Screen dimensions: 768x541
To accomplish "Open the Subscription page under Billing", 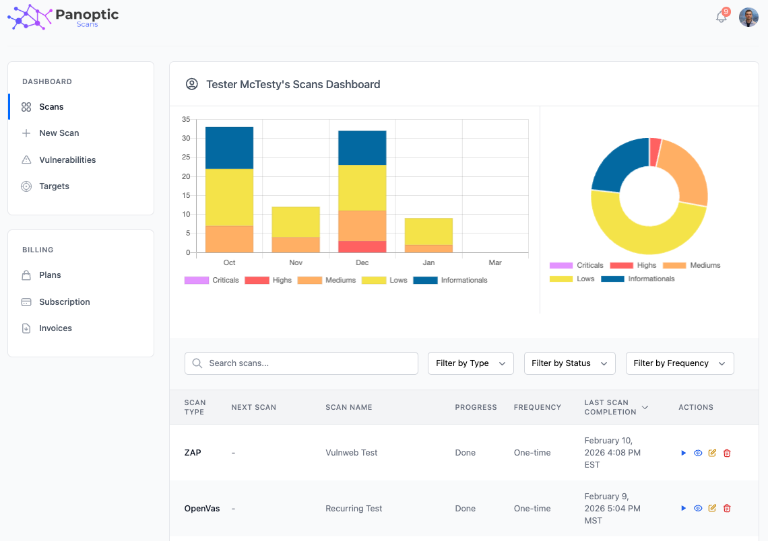I will 64,301.
